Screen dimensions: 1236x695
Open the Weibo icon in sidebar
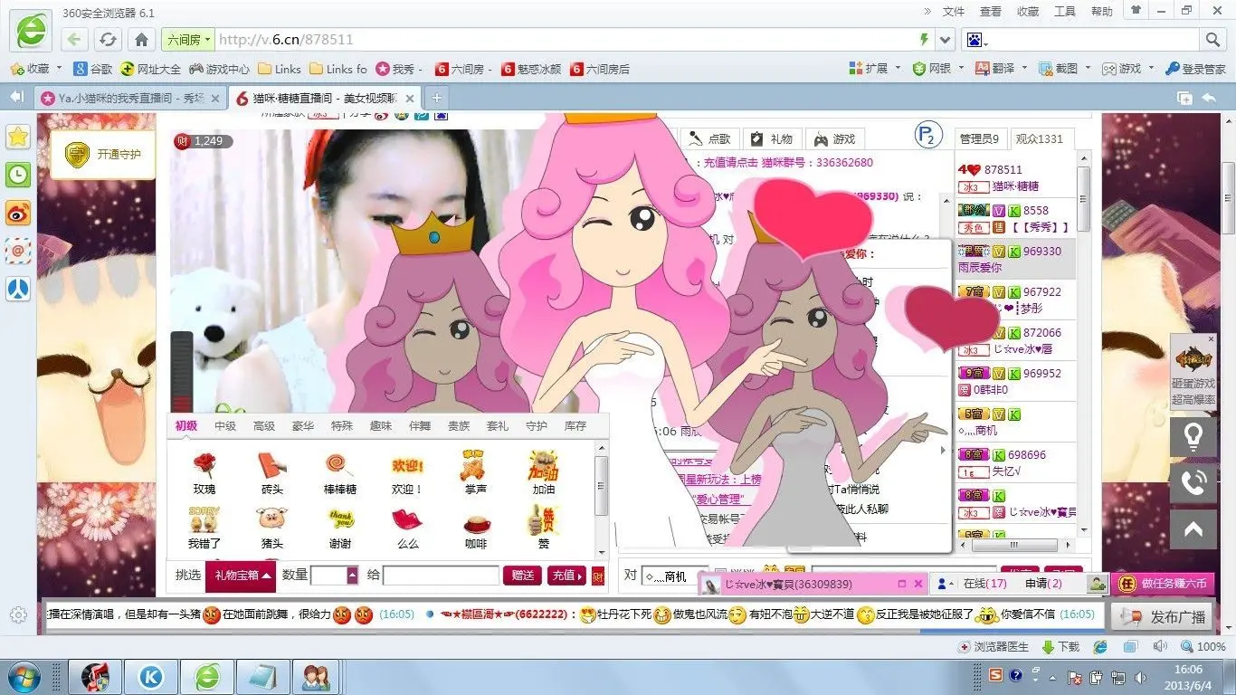pyautogui.click(x=18, y=213)
